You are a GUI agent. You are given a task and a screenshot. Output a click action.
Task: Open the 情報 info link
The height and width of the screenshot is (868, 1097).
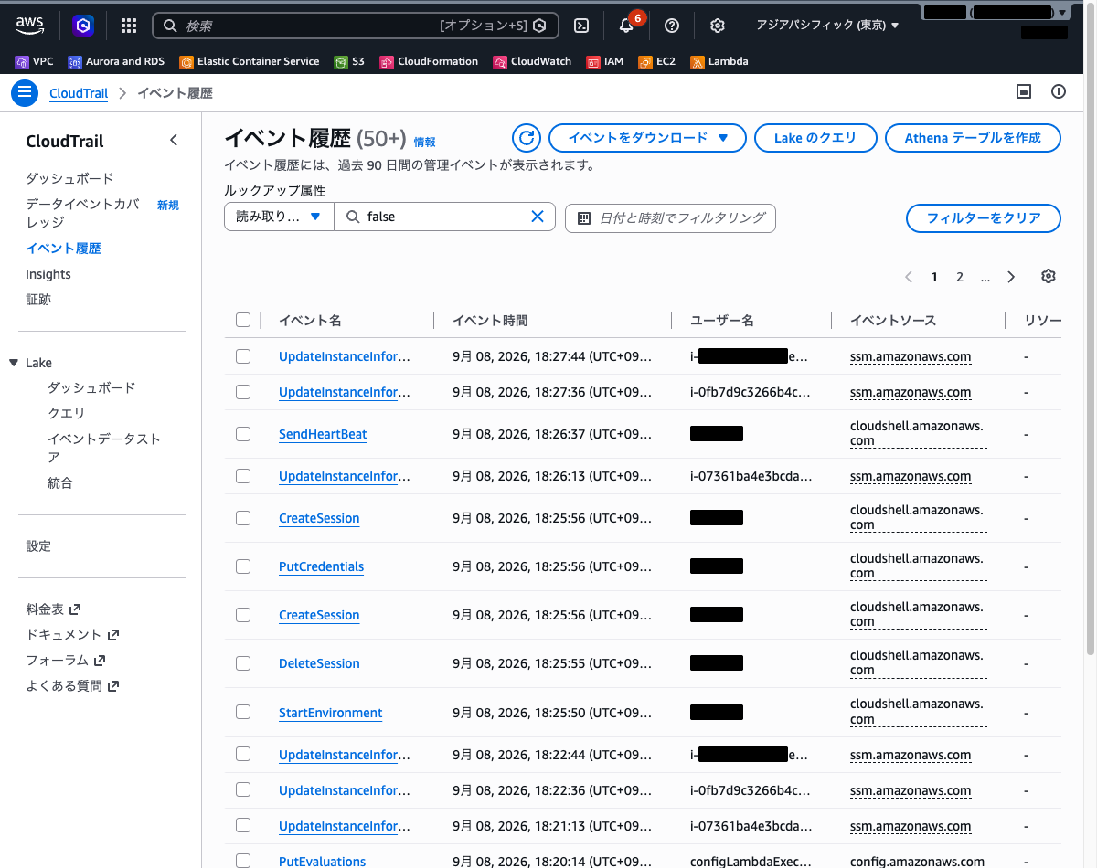tap(424, 142)
